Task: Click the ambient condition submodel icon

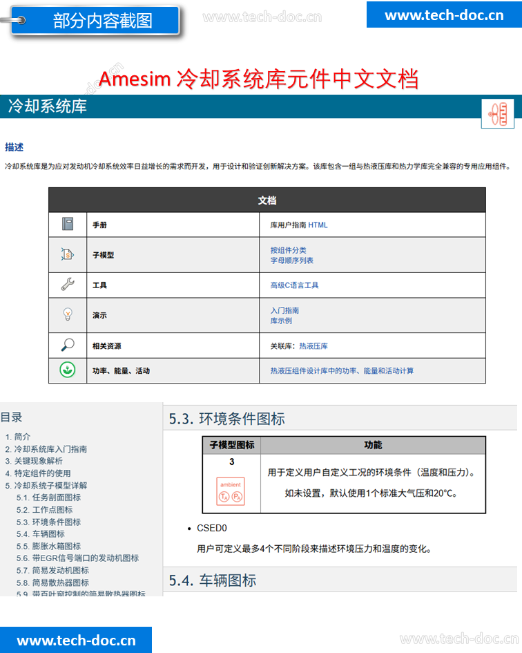Action: 231,491
